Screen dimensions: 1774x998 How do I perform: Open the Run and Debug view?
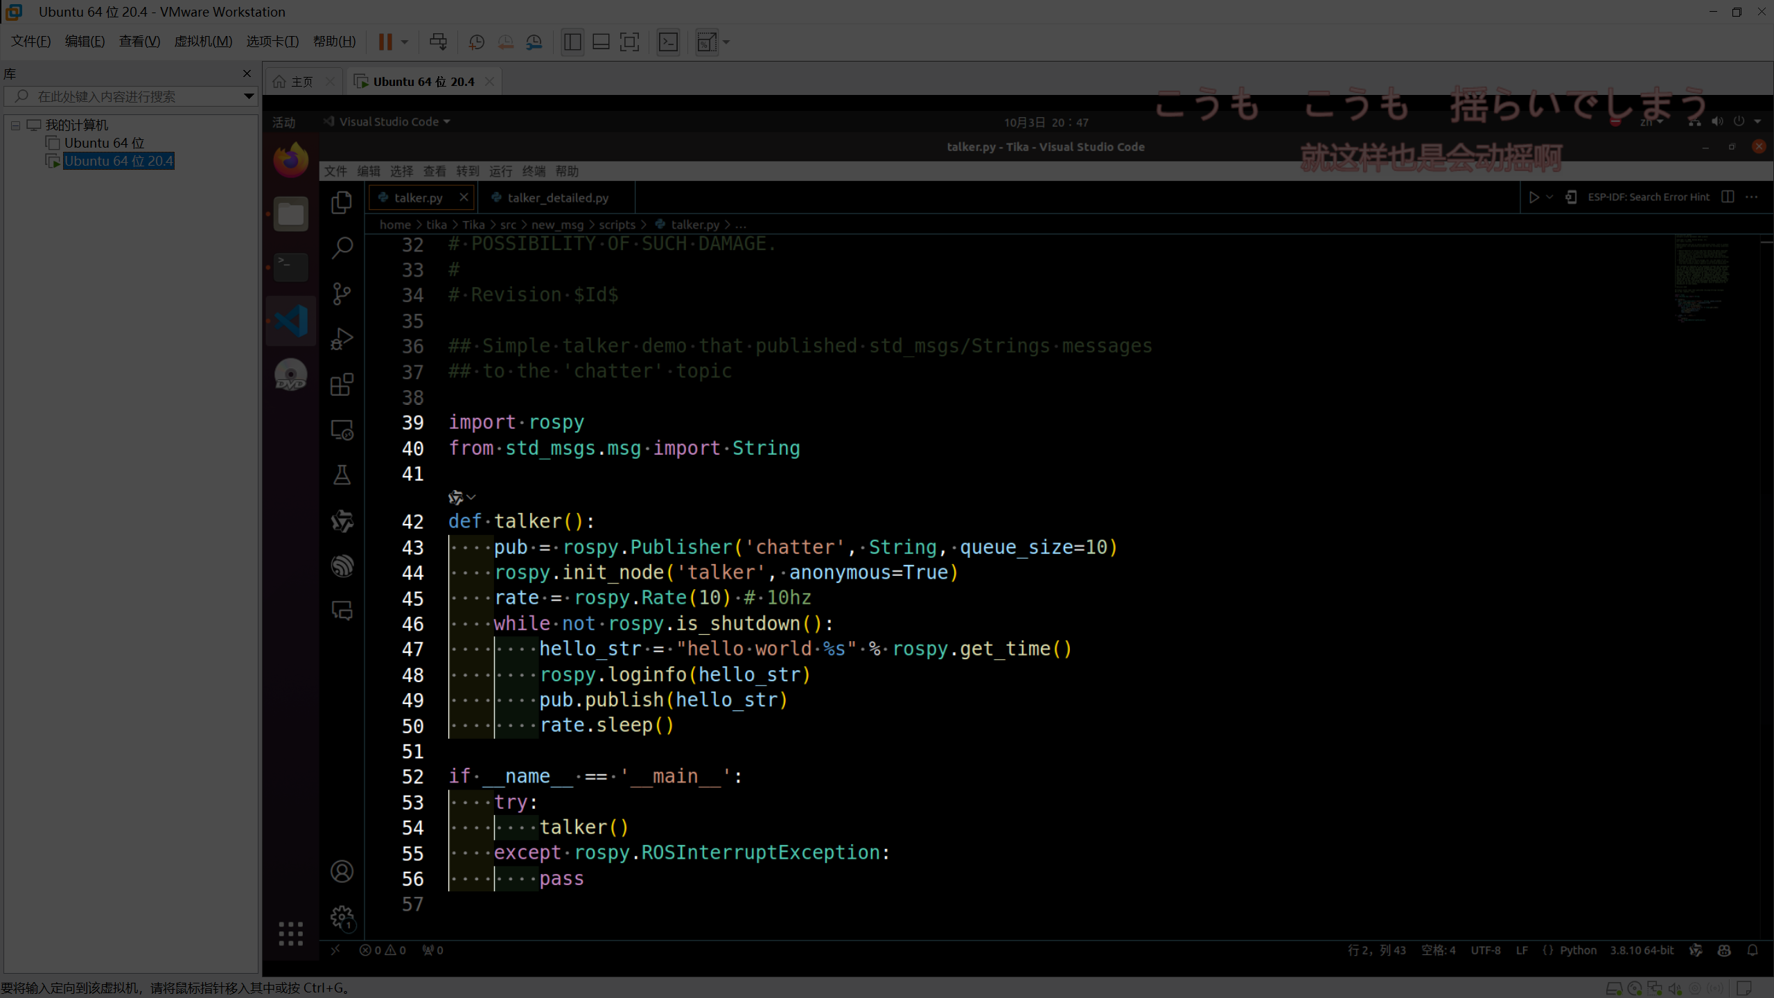pyautogui.click(x=342, y=339)
